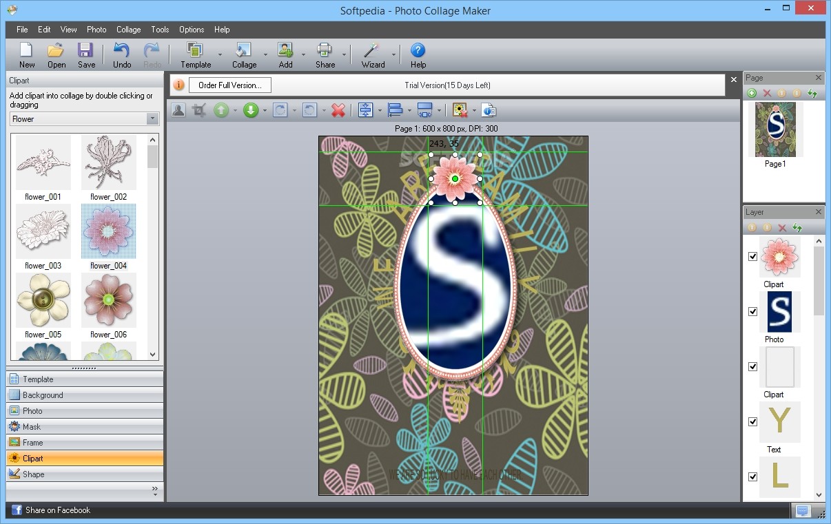Open the View menu
The width and height of the screenshot is (831, 524).
point(68,30)
